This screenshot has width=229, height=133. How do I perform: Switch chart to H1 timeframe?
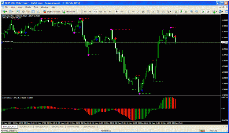(105, 11)
